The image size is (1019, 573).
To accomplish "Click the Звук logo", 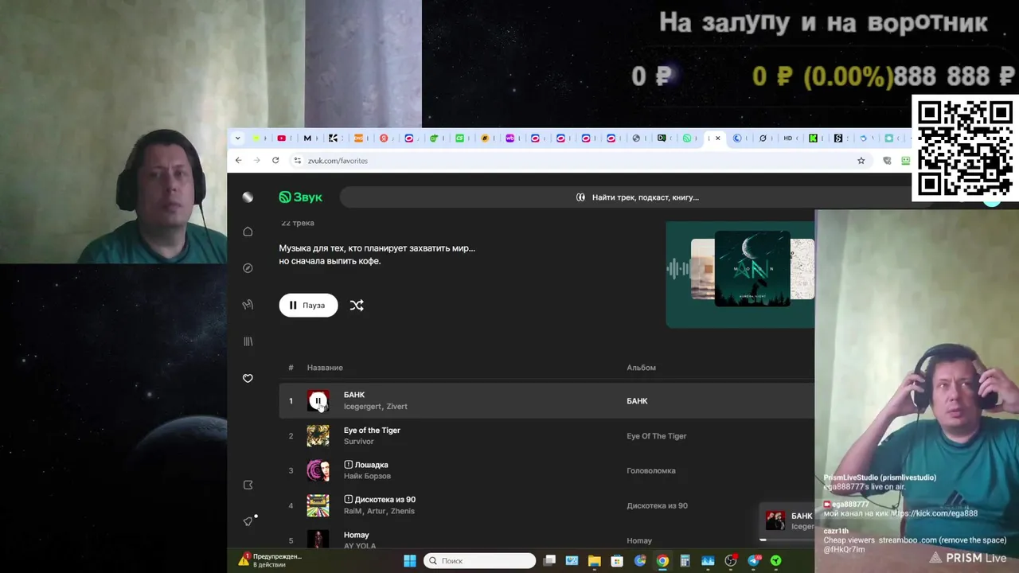I will pyautogui.click(x=301, y=197).
